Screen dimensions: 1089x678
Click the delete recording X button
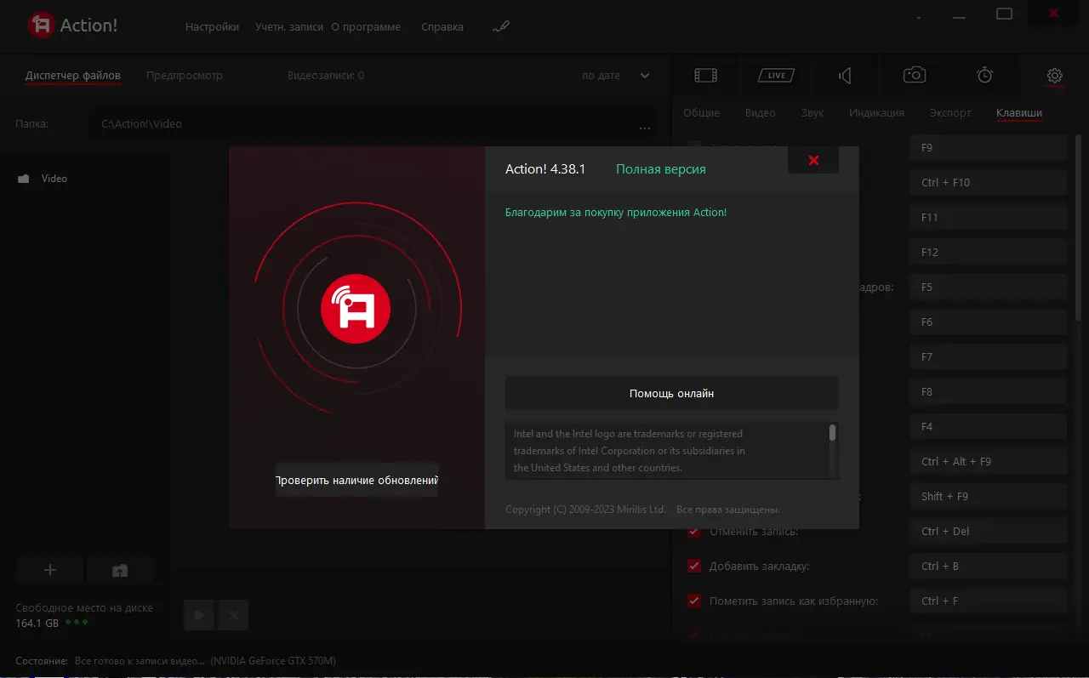(x=233, y=615)
